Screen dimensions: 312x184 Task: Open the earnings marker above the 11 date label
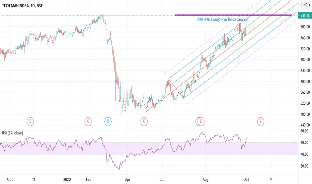point(30,121)
